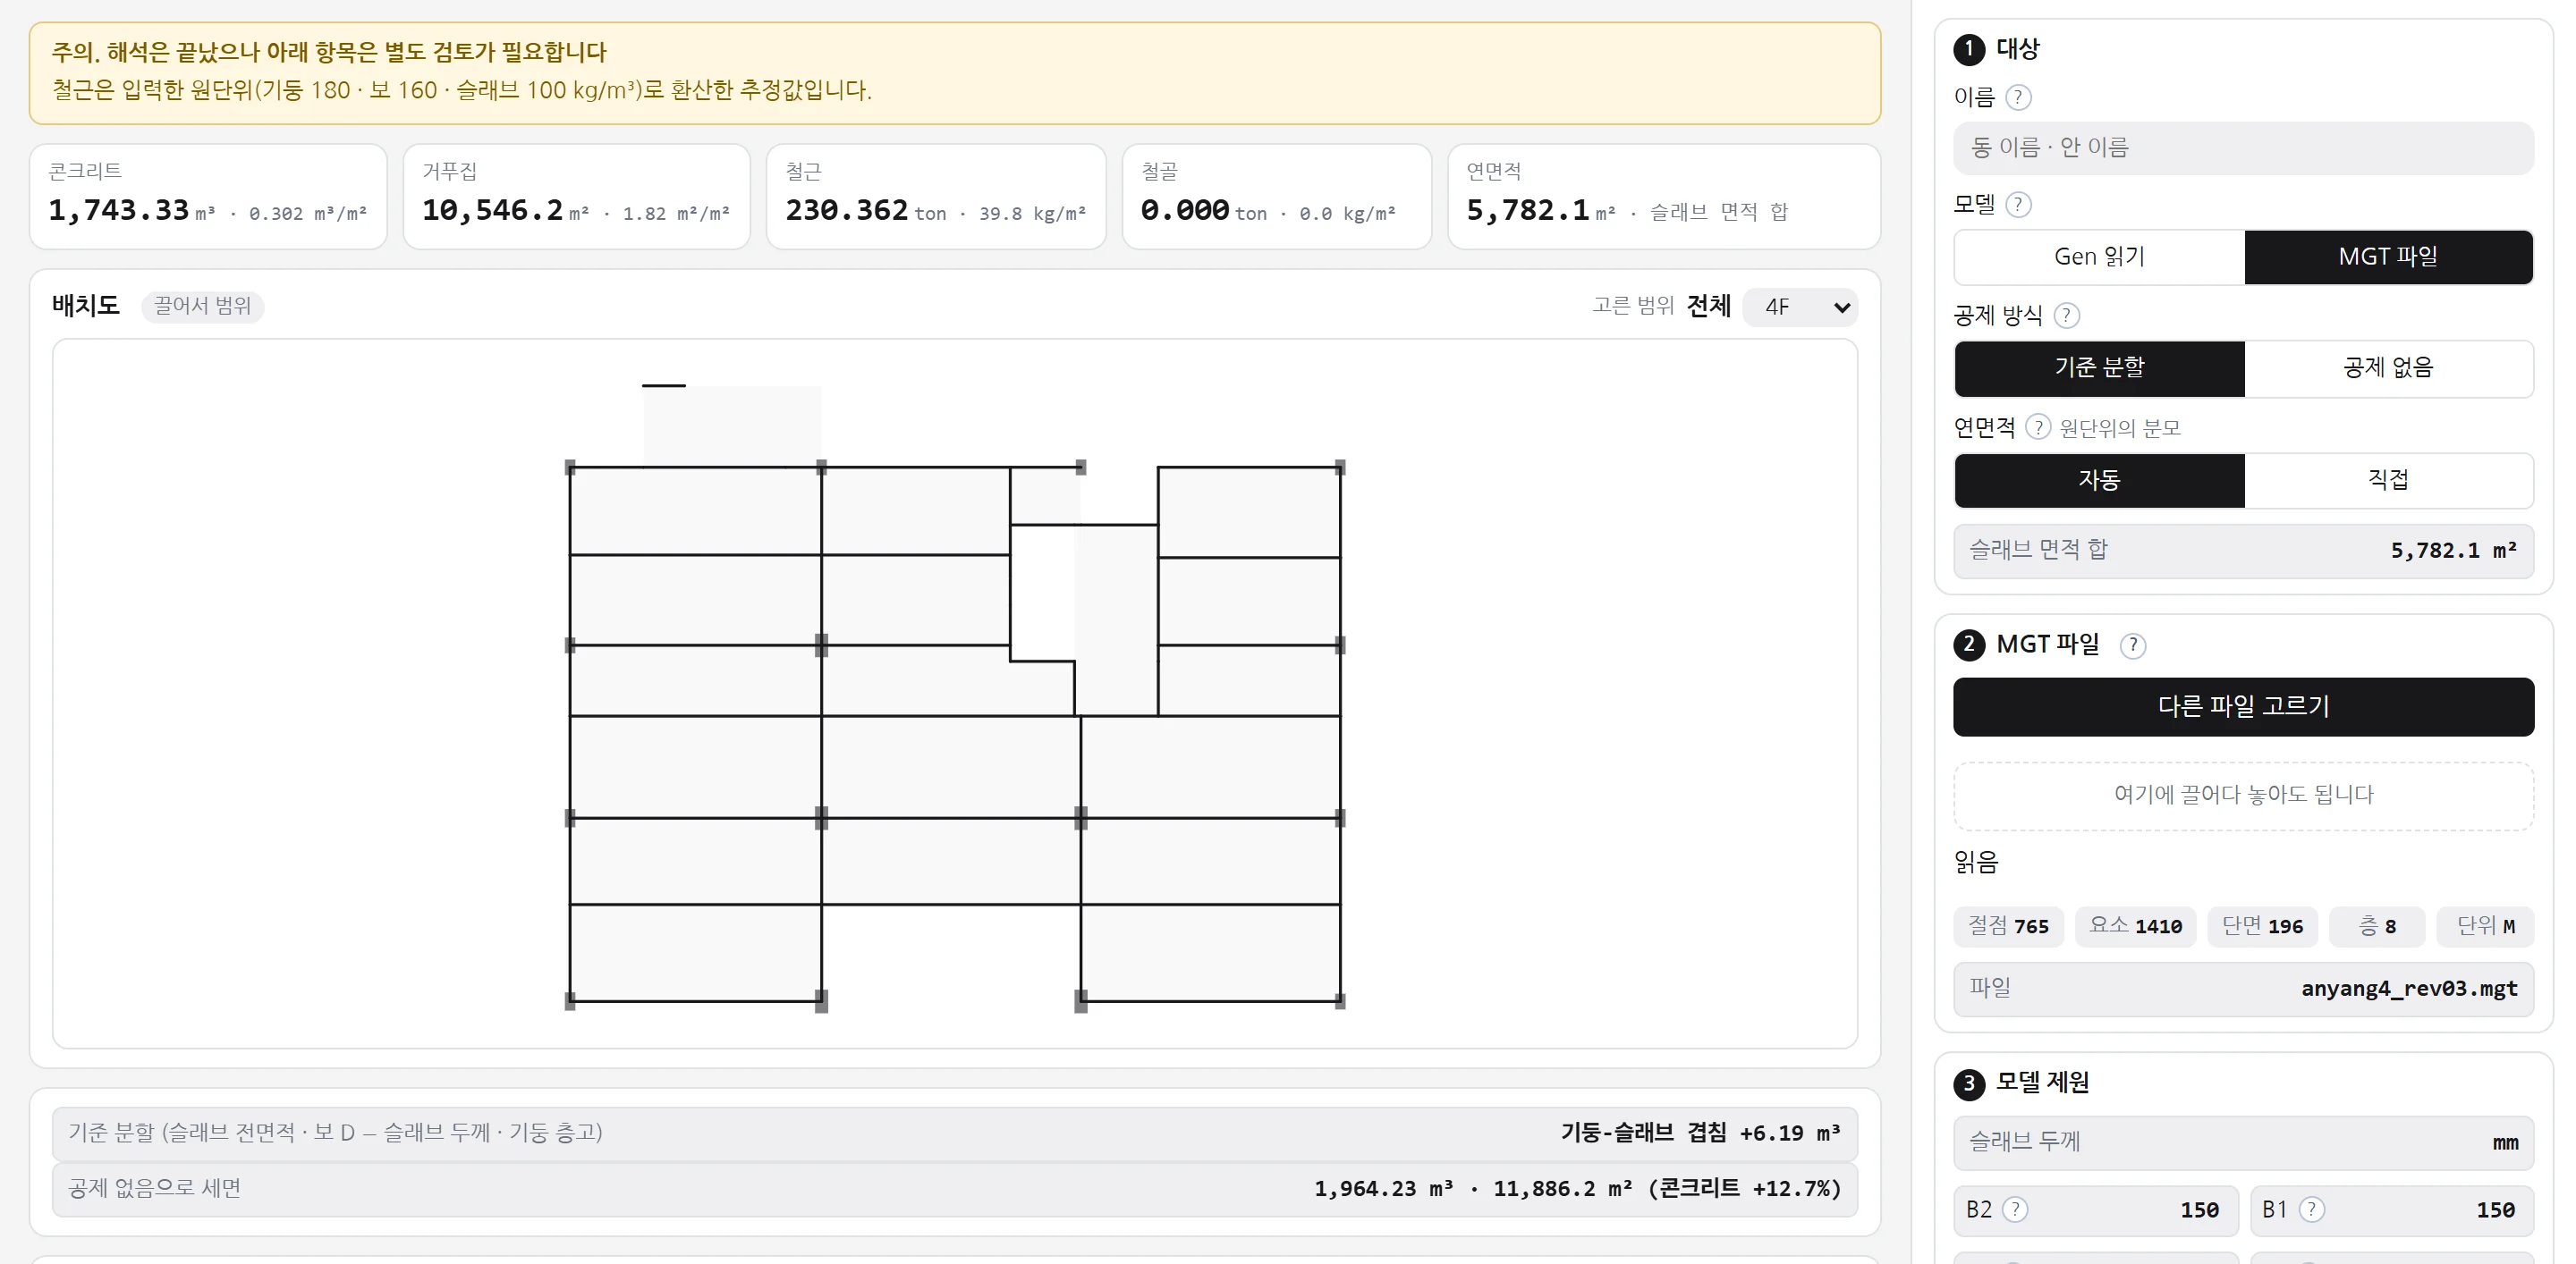Click the 콘크리트 1,743.33 summary card
This screenshot has width=2576, height=1264.
point(208,197)
